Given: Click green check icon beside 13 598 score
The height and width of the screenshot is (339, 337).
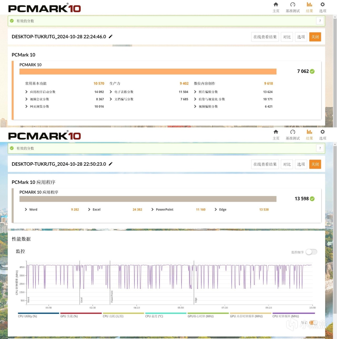Looking at the screenshot, I should tap(312, 199).
